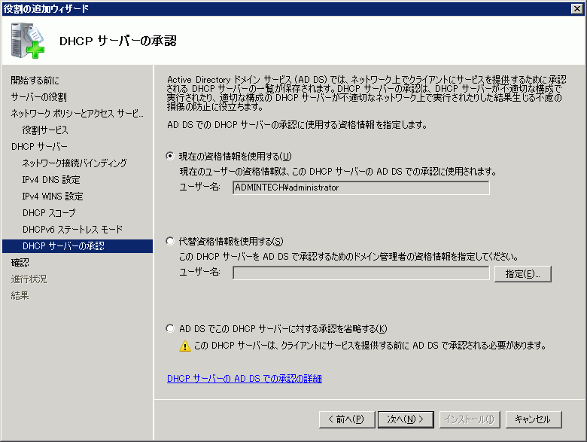Click the 前へ(P) button
587x442 pixels.
[x=347, y=419]
